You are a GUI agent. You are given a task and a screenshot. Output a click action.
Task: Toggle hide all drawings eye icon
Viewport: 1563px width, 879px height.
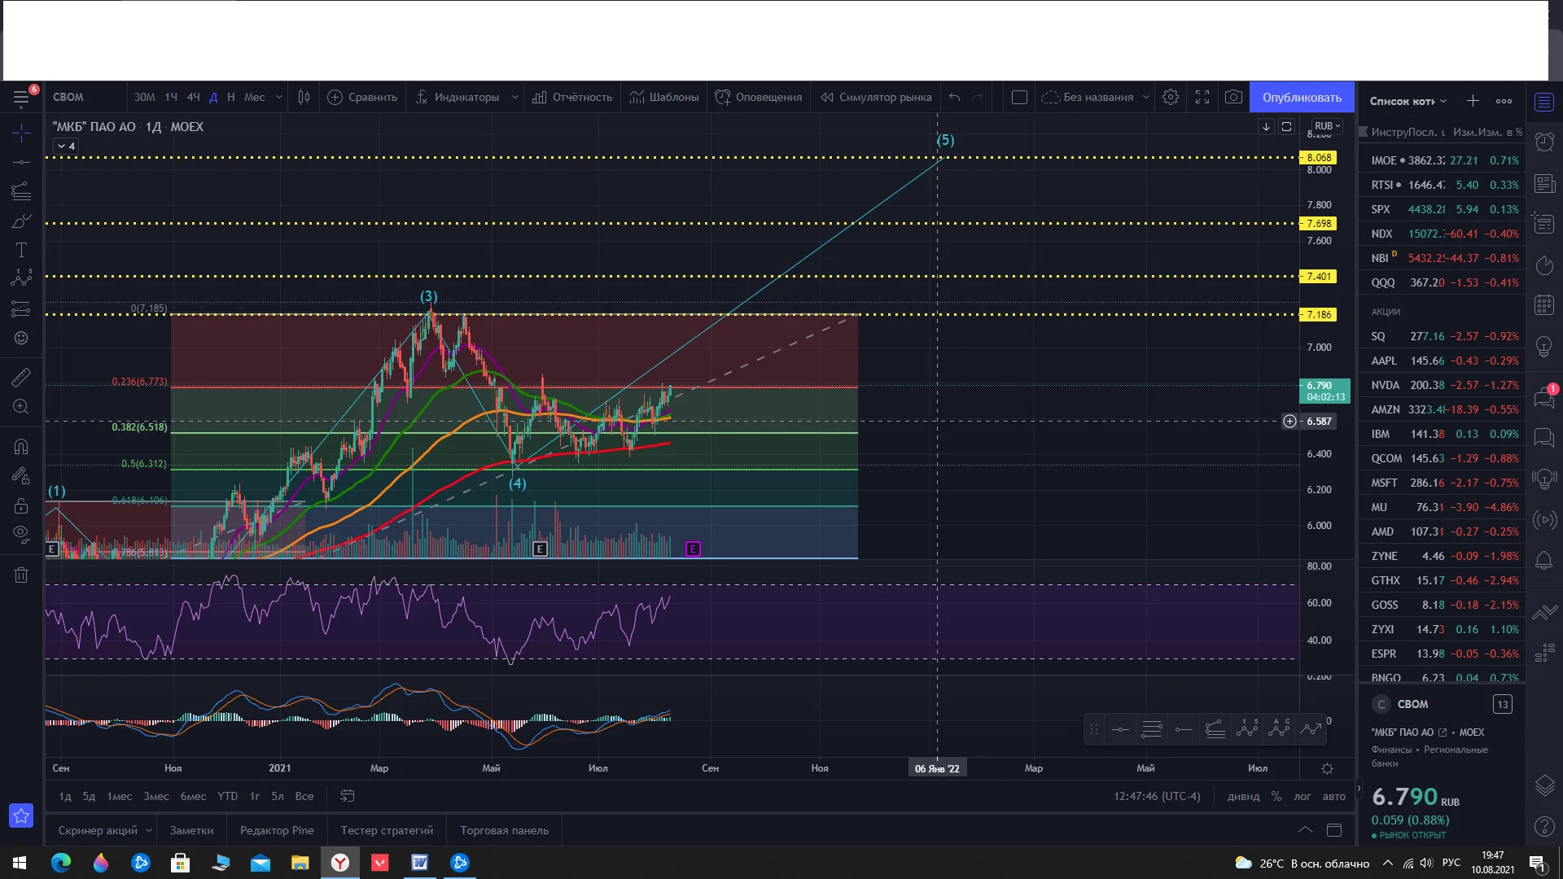(21, 535)
